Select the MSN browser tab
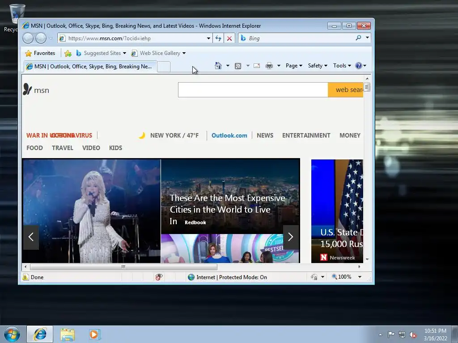The image size is (458, 343). click(90, 67)
